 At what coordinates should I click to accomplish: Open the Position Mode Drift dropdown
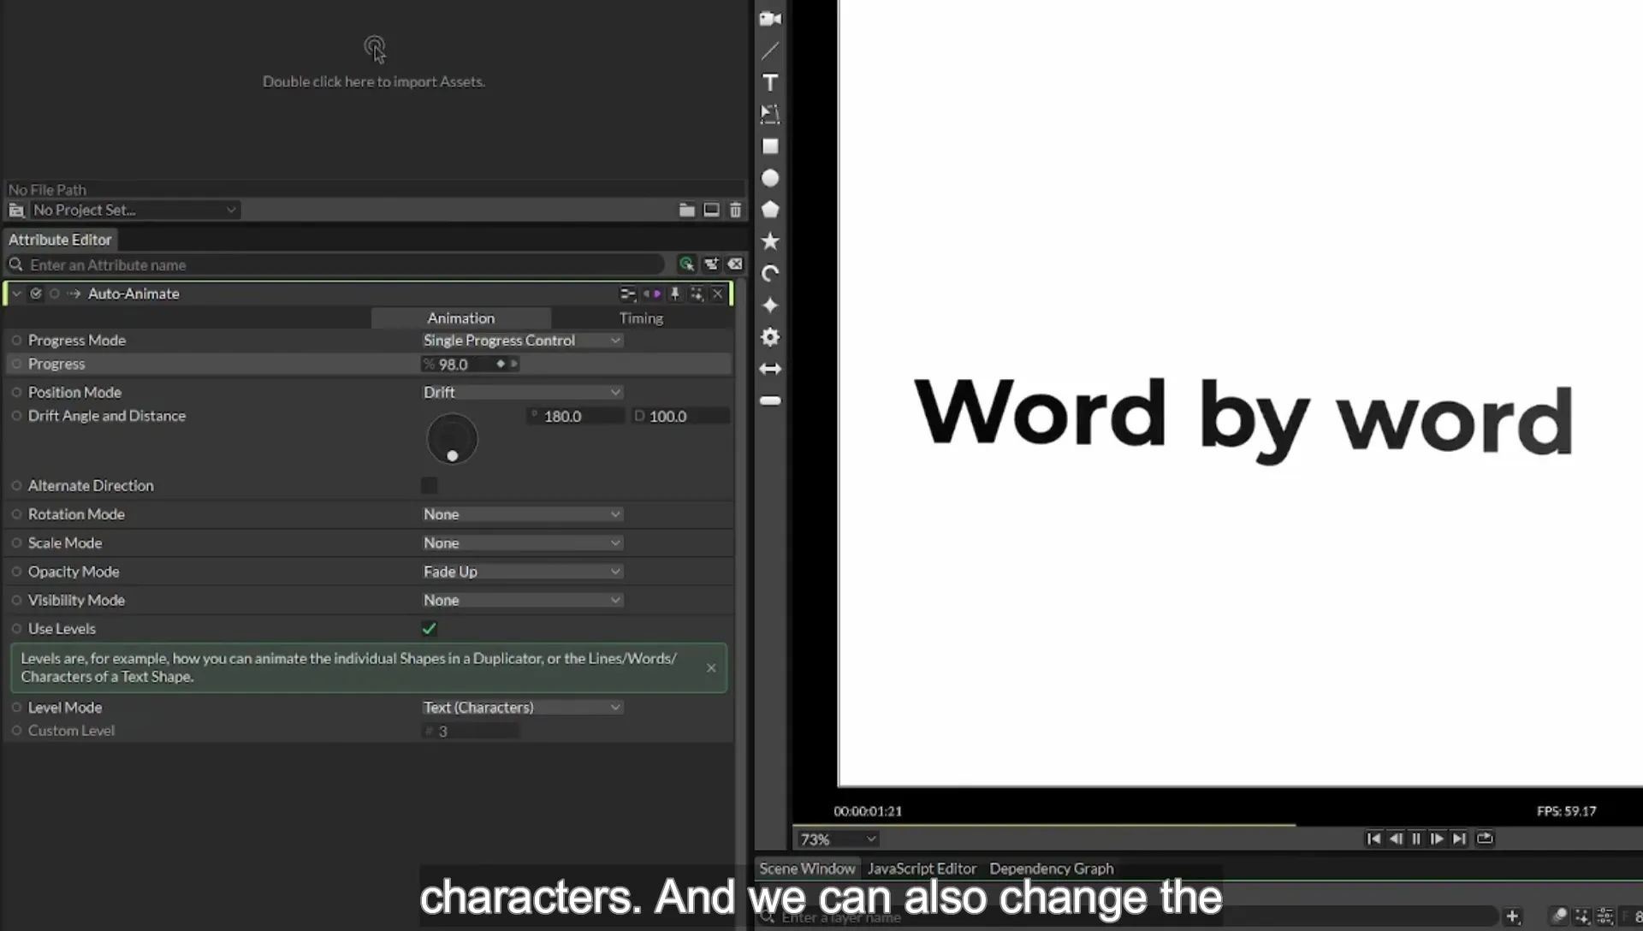522,392
